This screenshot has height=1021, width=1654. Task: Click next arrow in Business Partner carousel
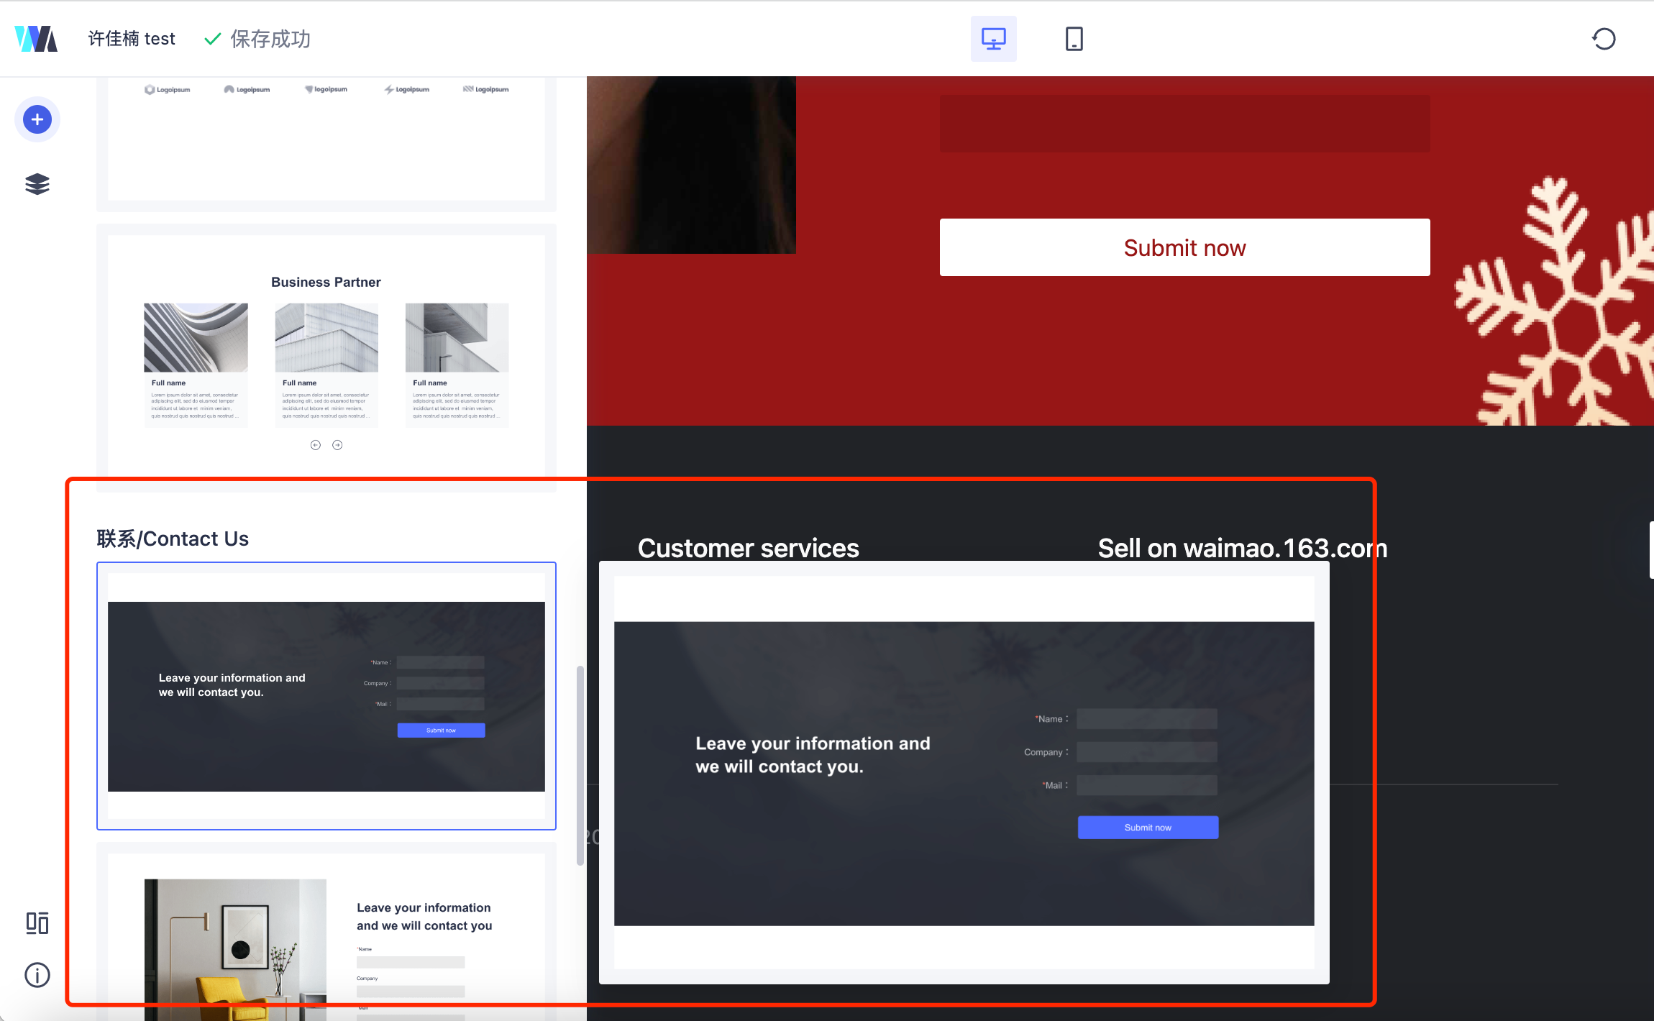coord(337,445)
